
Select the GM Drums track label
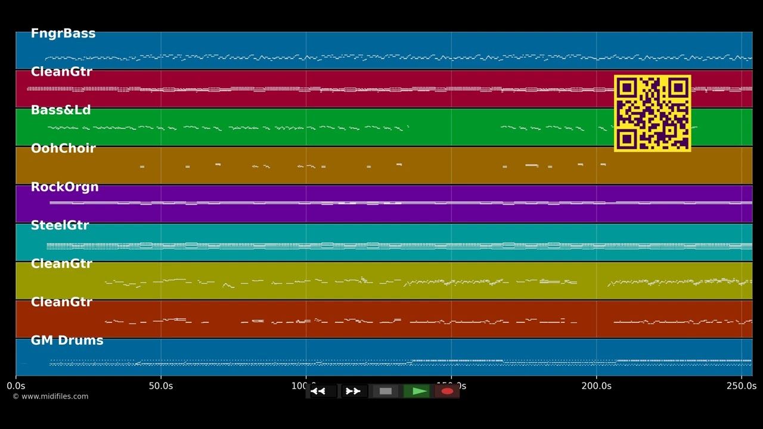67,340
